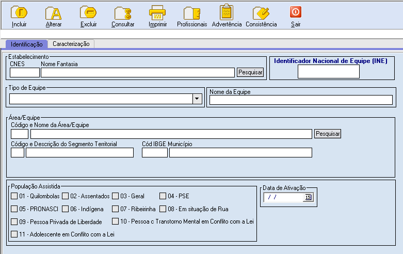Screen dimensions: 403x254
Task: Toggle the 04 - PSE checkbox
Action: tap(163, 196)
